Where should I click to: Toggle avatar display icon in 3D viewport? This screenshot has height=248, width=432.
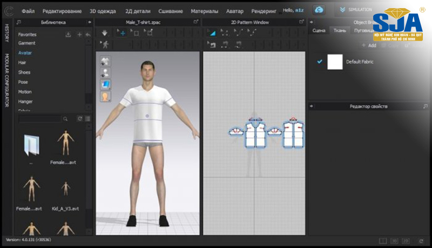106,72
